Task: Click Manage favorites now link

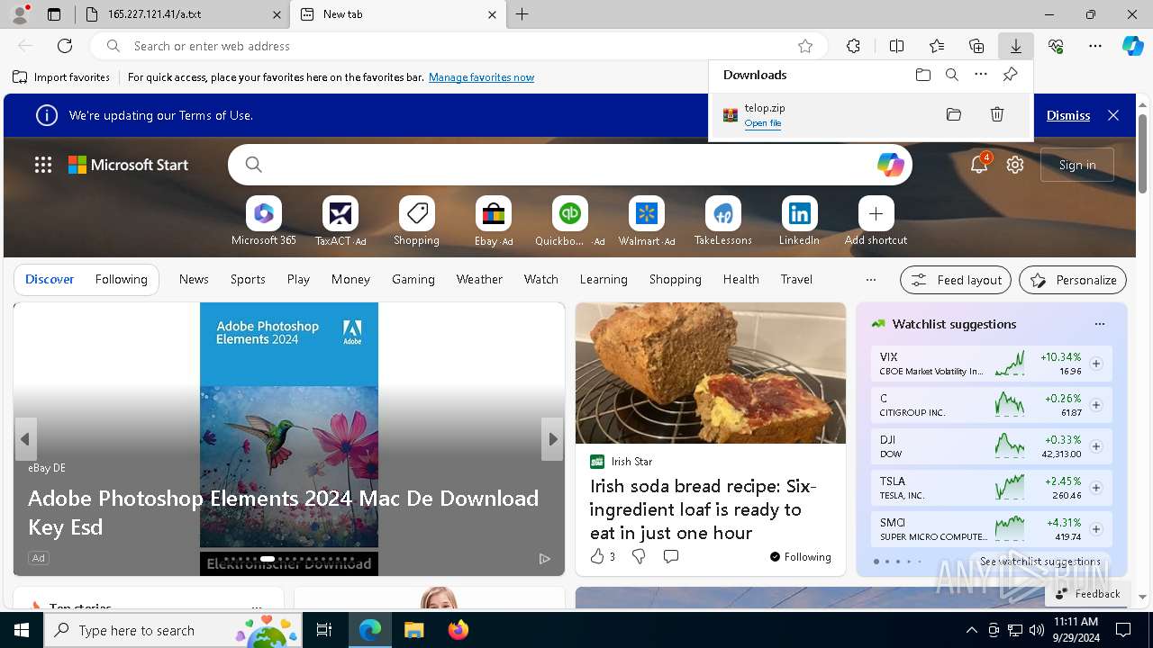Action: tap(481, 77)
